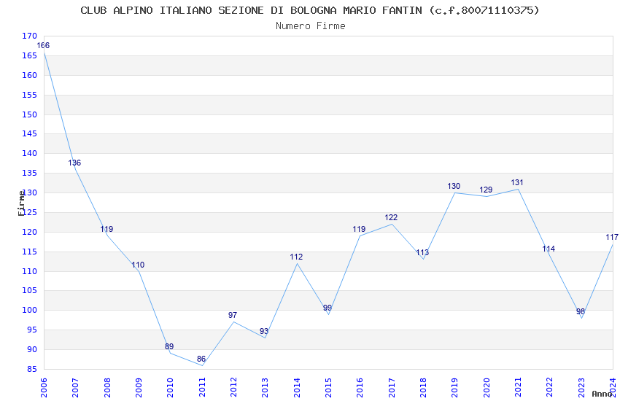Choose the 2008 x-axis year label
The width and height of the screenshot is (620, 401).
point(106,388)
